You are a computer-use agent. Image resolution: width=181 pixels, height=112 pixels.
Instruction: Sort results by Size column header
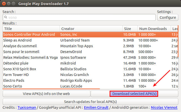[130, 29]
